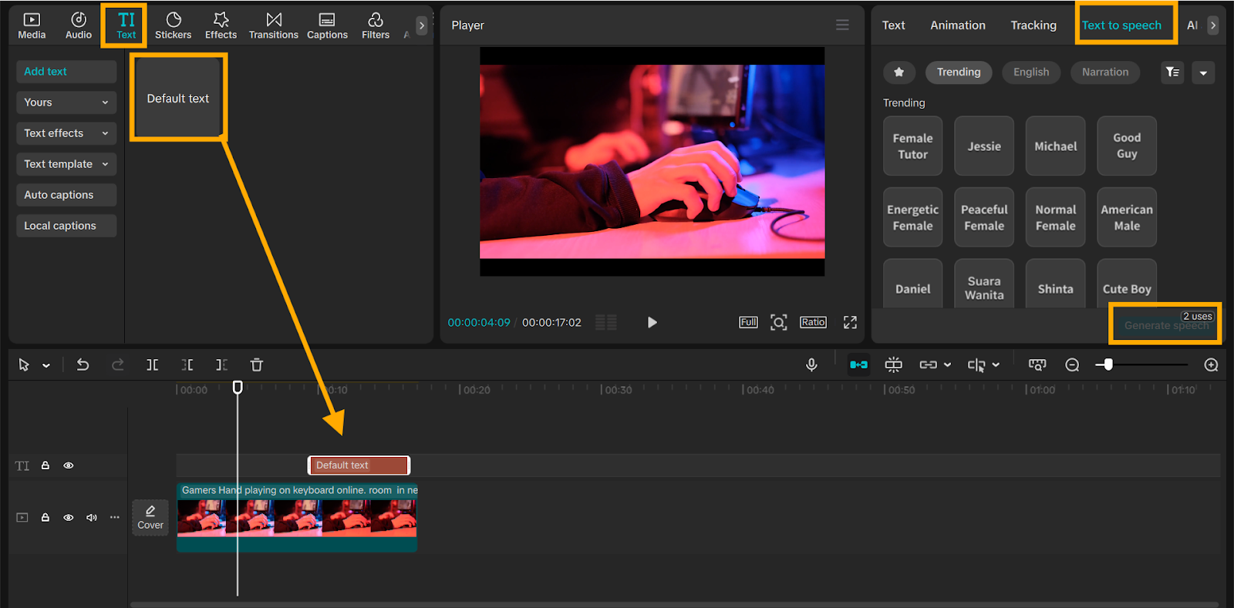The width and height of the screenshot is (1234, 608).
Task: Click the fullscreen expand icon in player
Action: pyautogui.click(x=850, y=322)
